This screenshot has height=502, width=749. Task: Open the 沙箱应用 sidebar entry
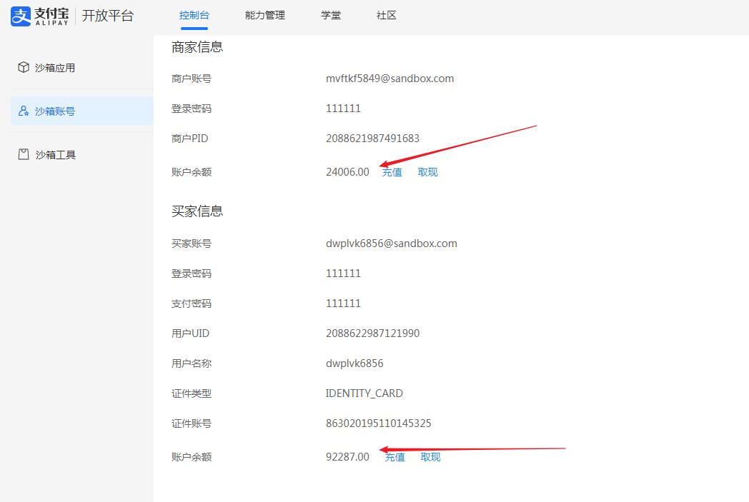click(55, 67)
